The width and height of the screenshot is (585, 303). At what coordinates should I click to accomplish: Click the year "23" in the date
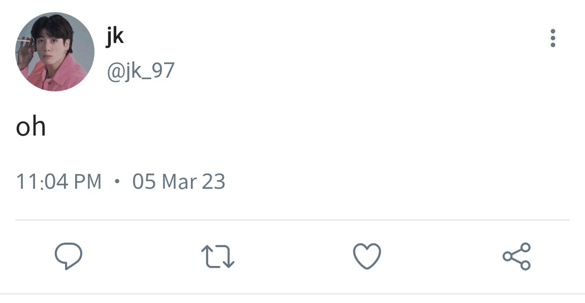click(213, 182)
